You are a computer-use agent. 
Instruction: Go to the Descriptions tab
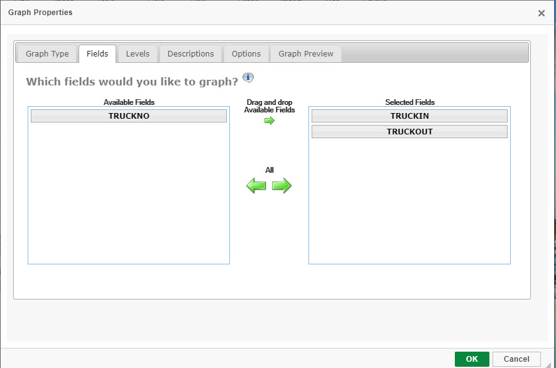pyautogui.click(x=190, y=54)
